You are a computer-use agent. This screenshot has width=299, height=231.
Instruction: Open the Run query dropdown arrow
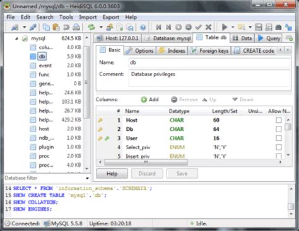233,27
